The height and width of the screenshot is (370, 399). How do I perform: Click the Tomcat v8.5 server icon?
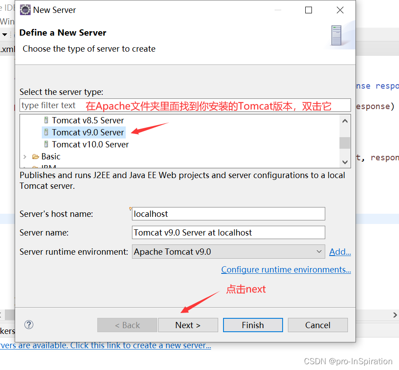coord(46,120)
